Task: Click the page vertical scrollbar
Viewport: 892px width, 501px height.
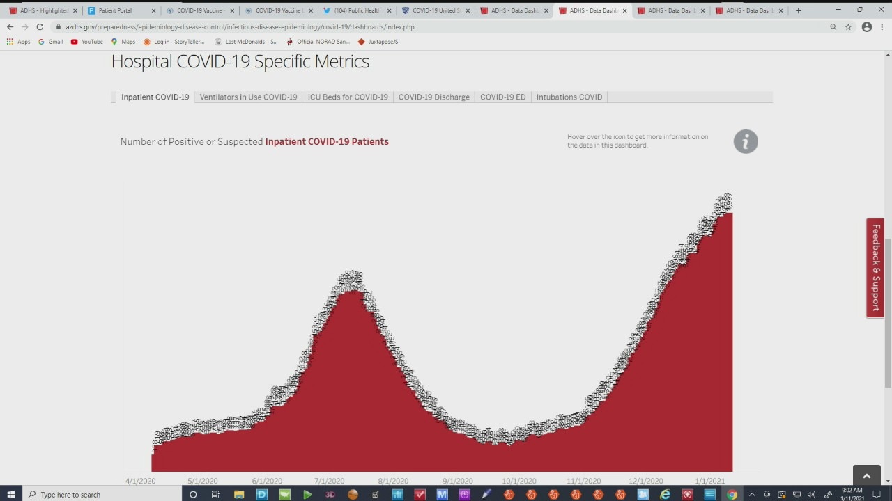Action: pyautogui.click(x=887, y=313)
